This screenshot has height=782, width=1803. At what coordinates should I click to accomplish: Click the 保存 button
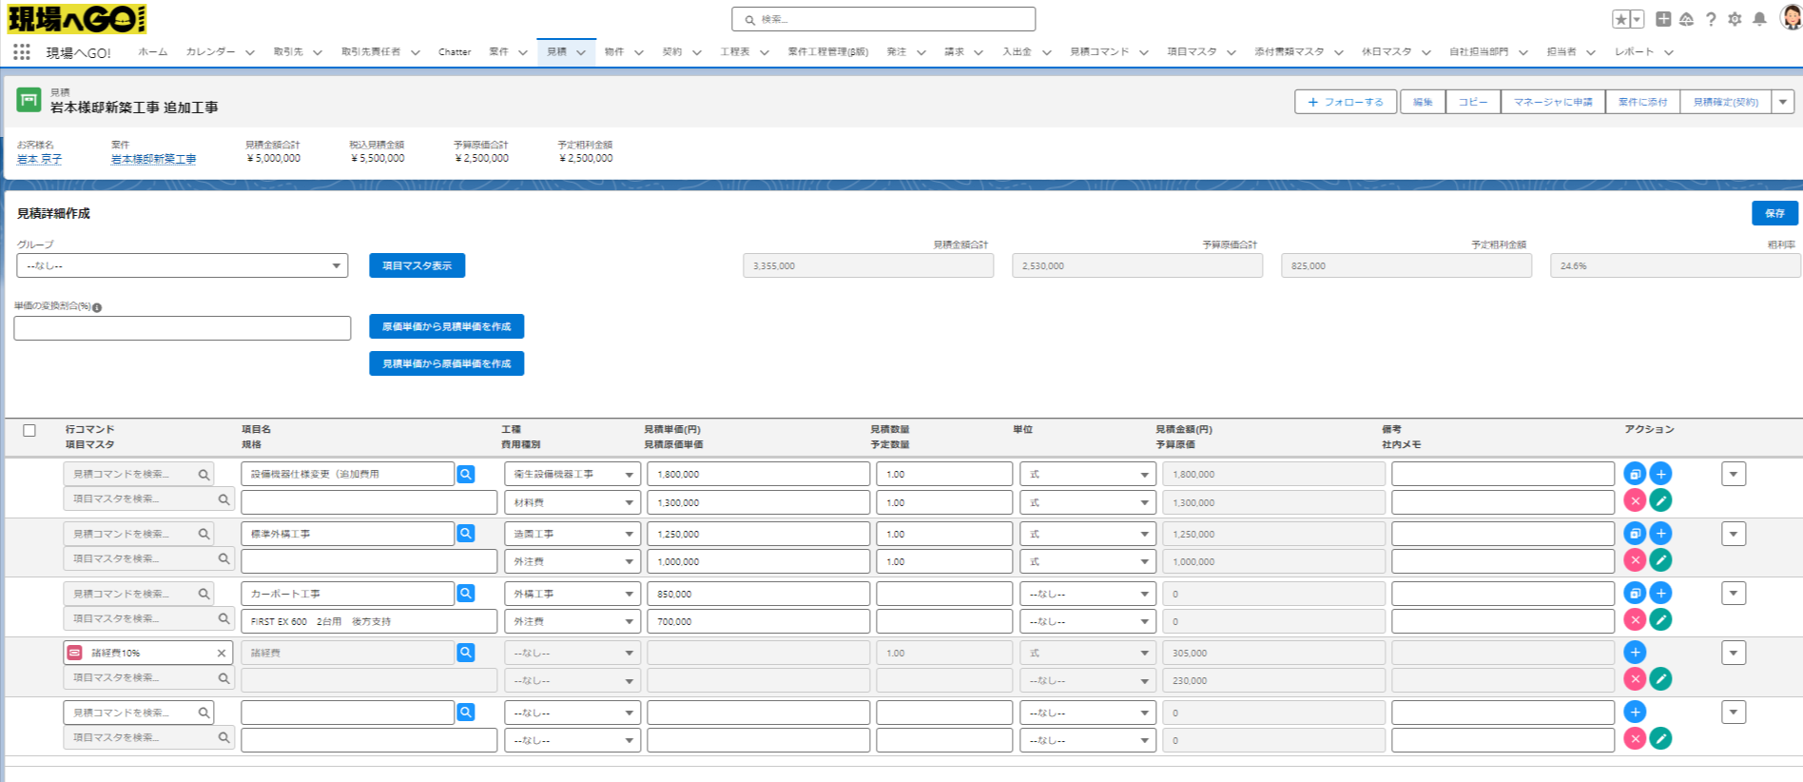click(x=1774, y=213)
